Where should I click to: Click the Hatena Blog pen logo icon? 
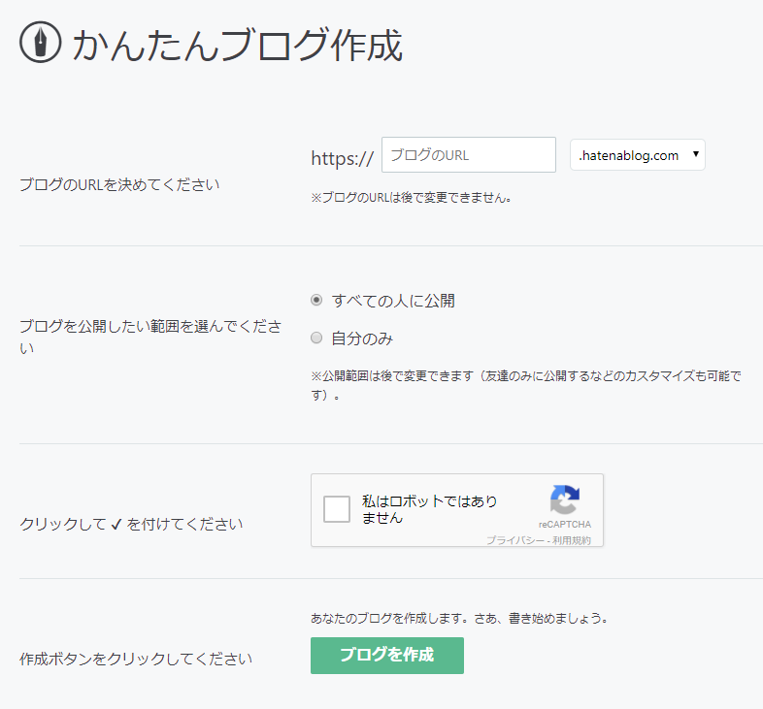[40, 44]
